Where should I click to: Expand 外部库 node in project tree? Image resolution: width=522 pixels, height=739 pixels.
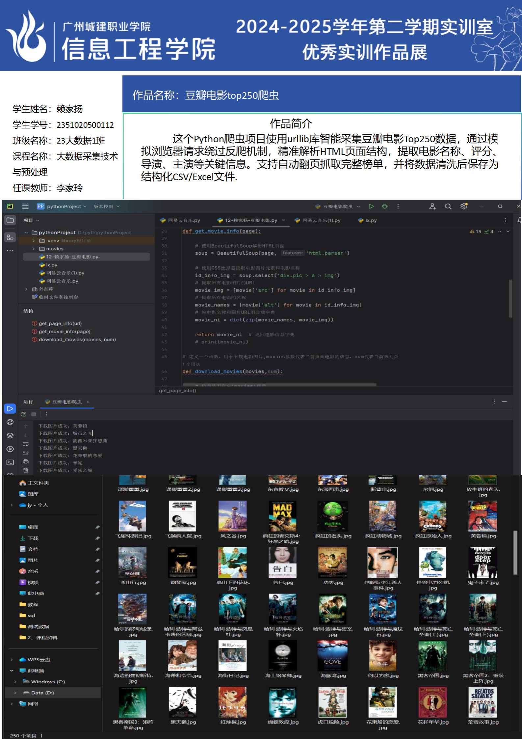coord(26,289)
